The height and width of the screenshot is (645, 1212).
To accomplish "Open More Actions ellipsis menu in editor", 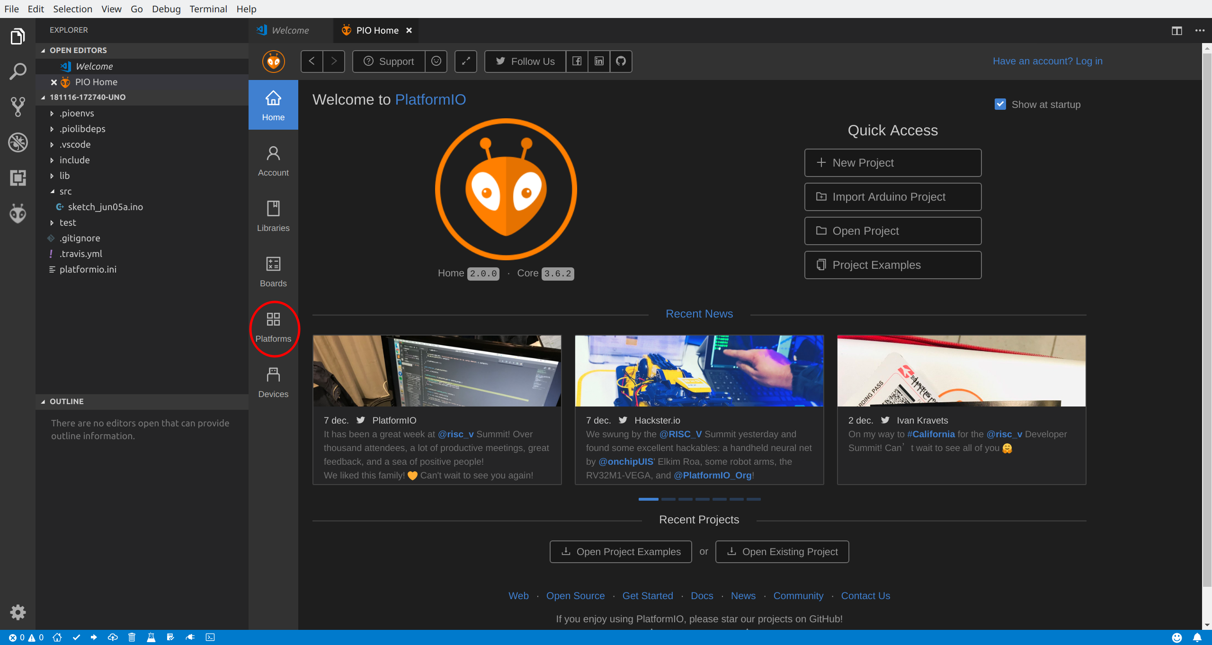I will (x=1200, y=30).
